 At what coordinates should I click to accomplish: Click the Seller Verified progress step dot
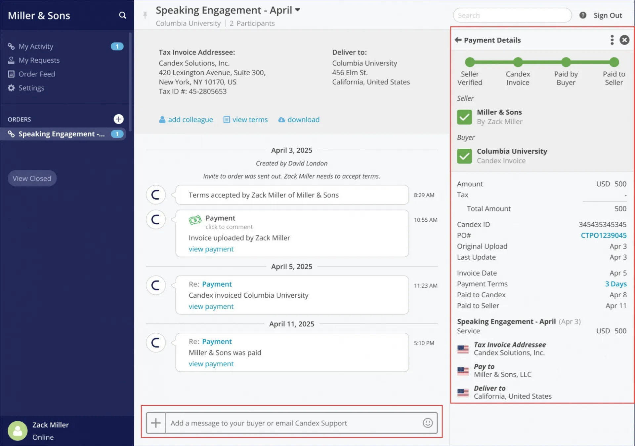pyautogui.click(x=470, y=62)
